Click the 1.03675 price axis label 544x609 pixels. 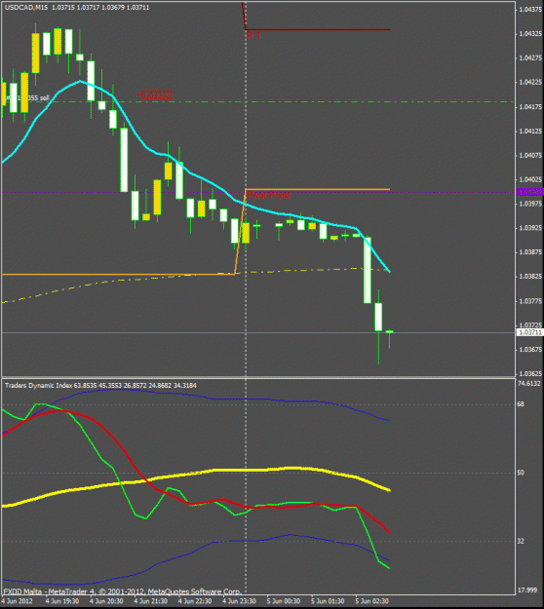pyautogui.click(x=530, y=350)
